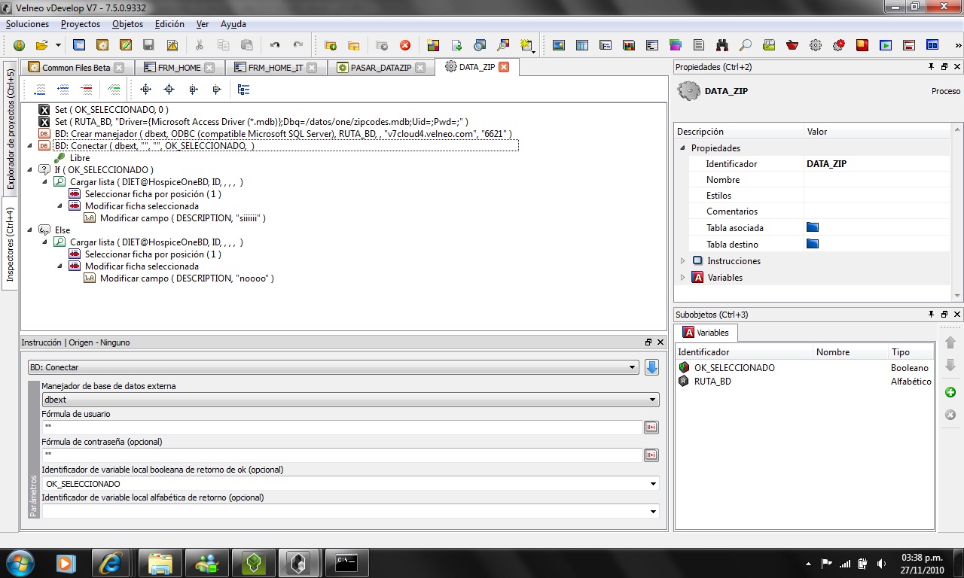Expand the Instrucciones node in Propiedades
This screenshot has height=578, width=964.
point(683,261)
